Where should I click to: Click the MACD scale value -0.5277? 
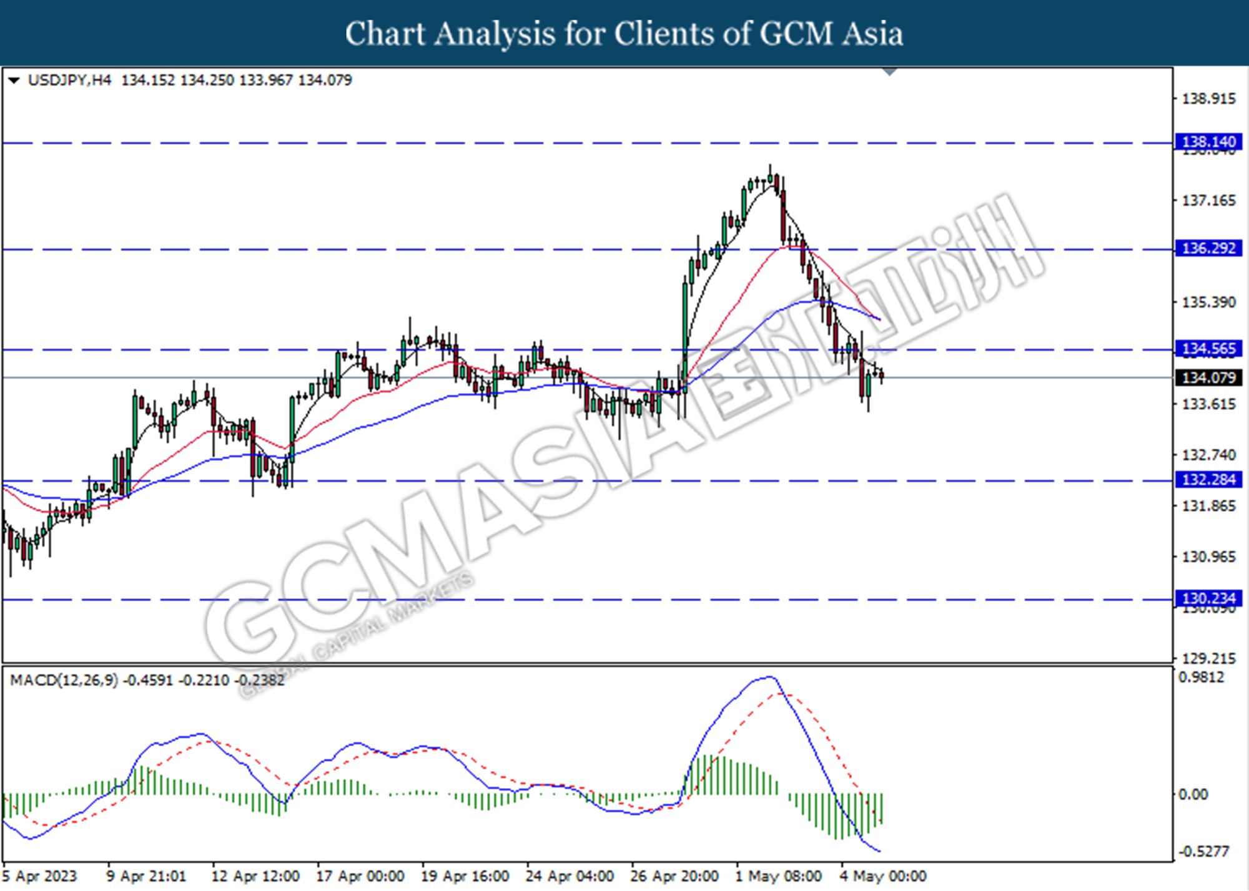[x=1203, y=851]
